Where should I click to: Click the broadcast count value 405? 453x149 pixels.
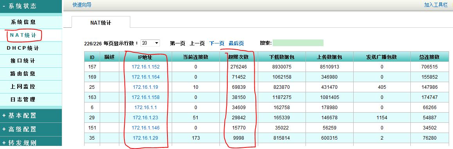pyautogui.click(x=382, y=87)
